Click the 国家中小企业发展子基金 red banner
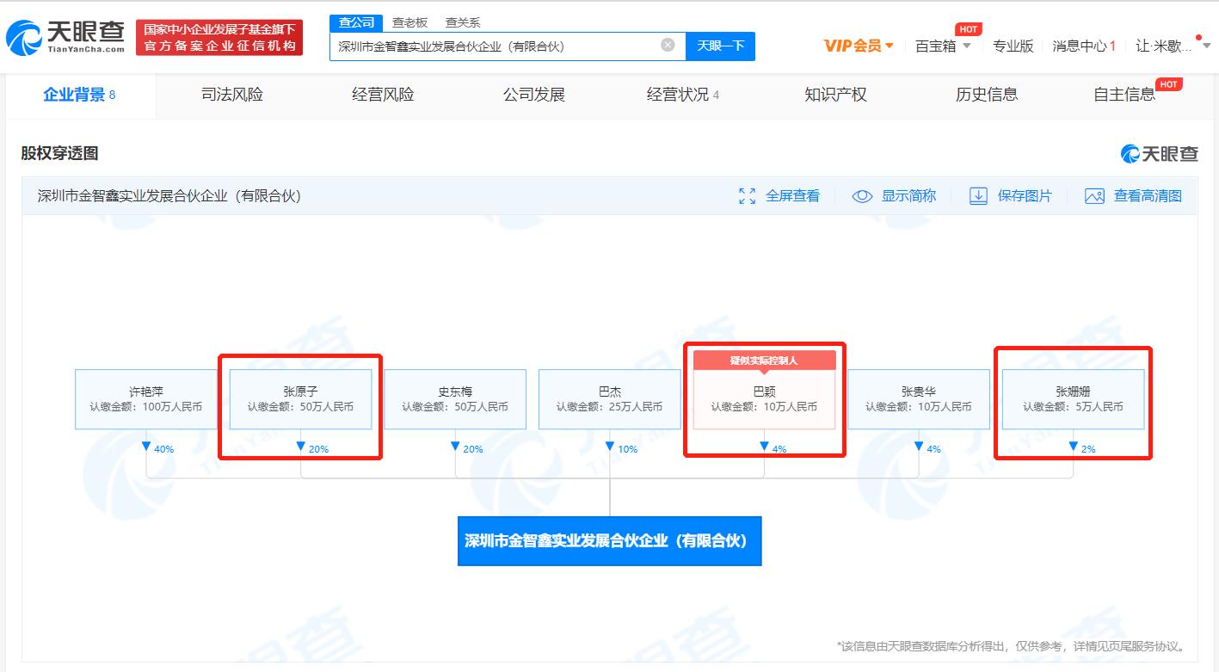 219,37
